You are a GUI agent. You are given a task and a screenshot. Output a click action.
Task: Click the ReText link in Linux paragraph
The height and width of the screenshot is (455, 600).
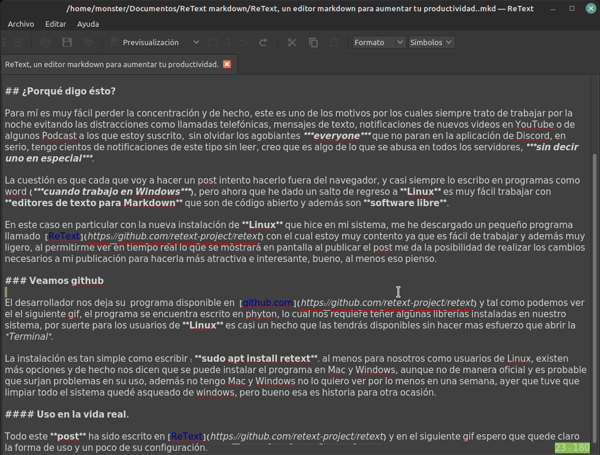(x=64, y=236)
